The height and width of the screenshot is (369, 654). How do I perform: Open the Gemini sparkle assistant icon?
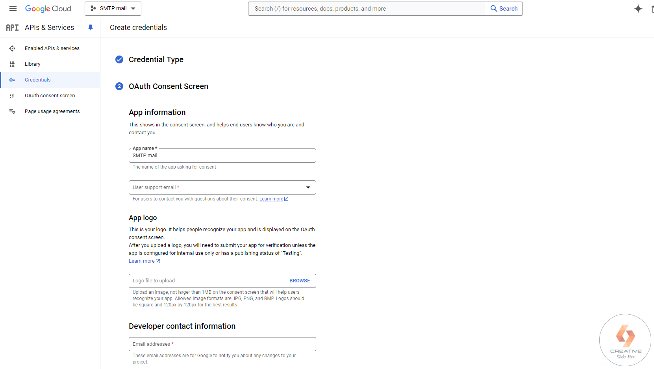[638, 9]
